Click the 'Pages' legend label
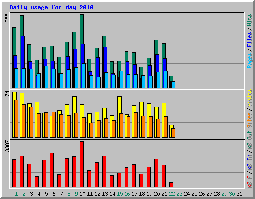Viewport: 255px width, 199px height. (250, 61)
